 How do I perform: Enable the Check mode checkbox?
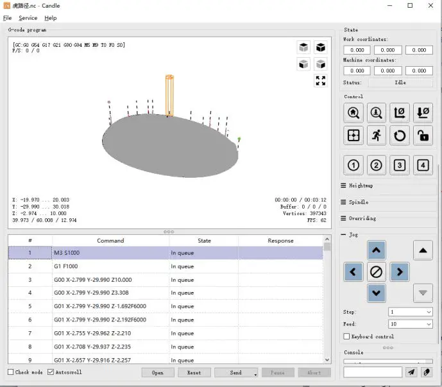coord(11,372)
